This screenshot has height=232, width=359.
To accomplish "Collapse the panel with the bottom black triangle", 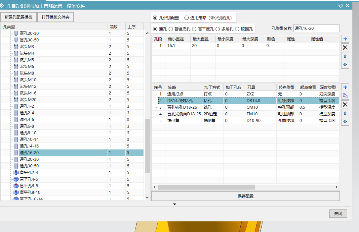I will (175, 204).
